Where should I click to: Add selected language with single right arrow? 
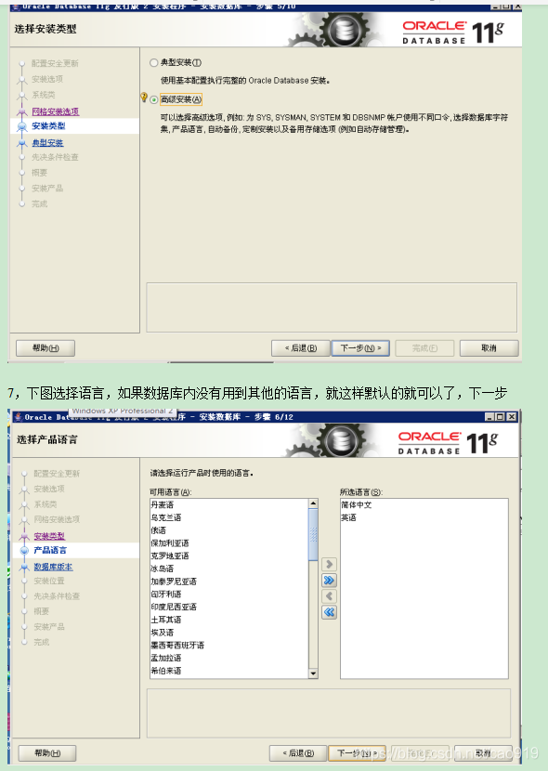point(330,564)
